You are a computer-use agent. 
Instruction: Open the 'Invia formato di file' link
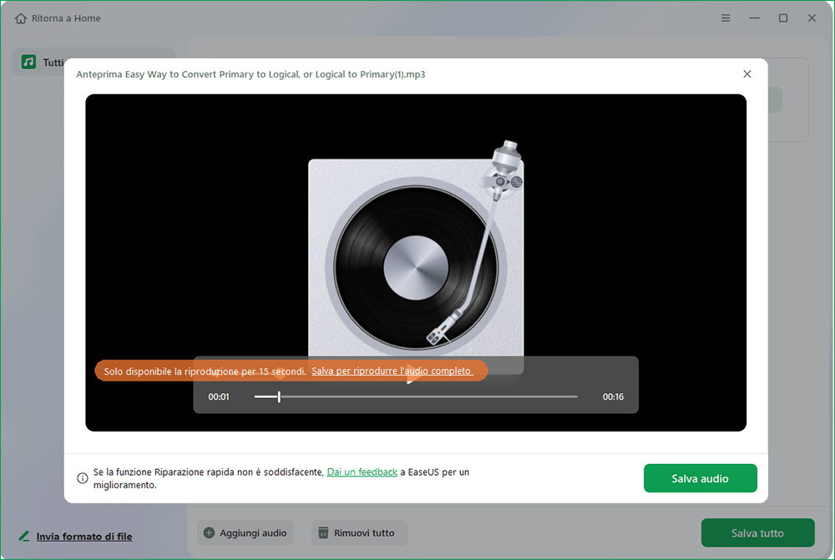click(x=83, y=537)
